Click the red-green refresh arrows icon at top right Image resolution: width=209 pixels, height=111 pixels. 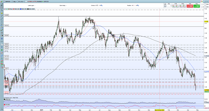pyautogui.click(x=202, y=2)
